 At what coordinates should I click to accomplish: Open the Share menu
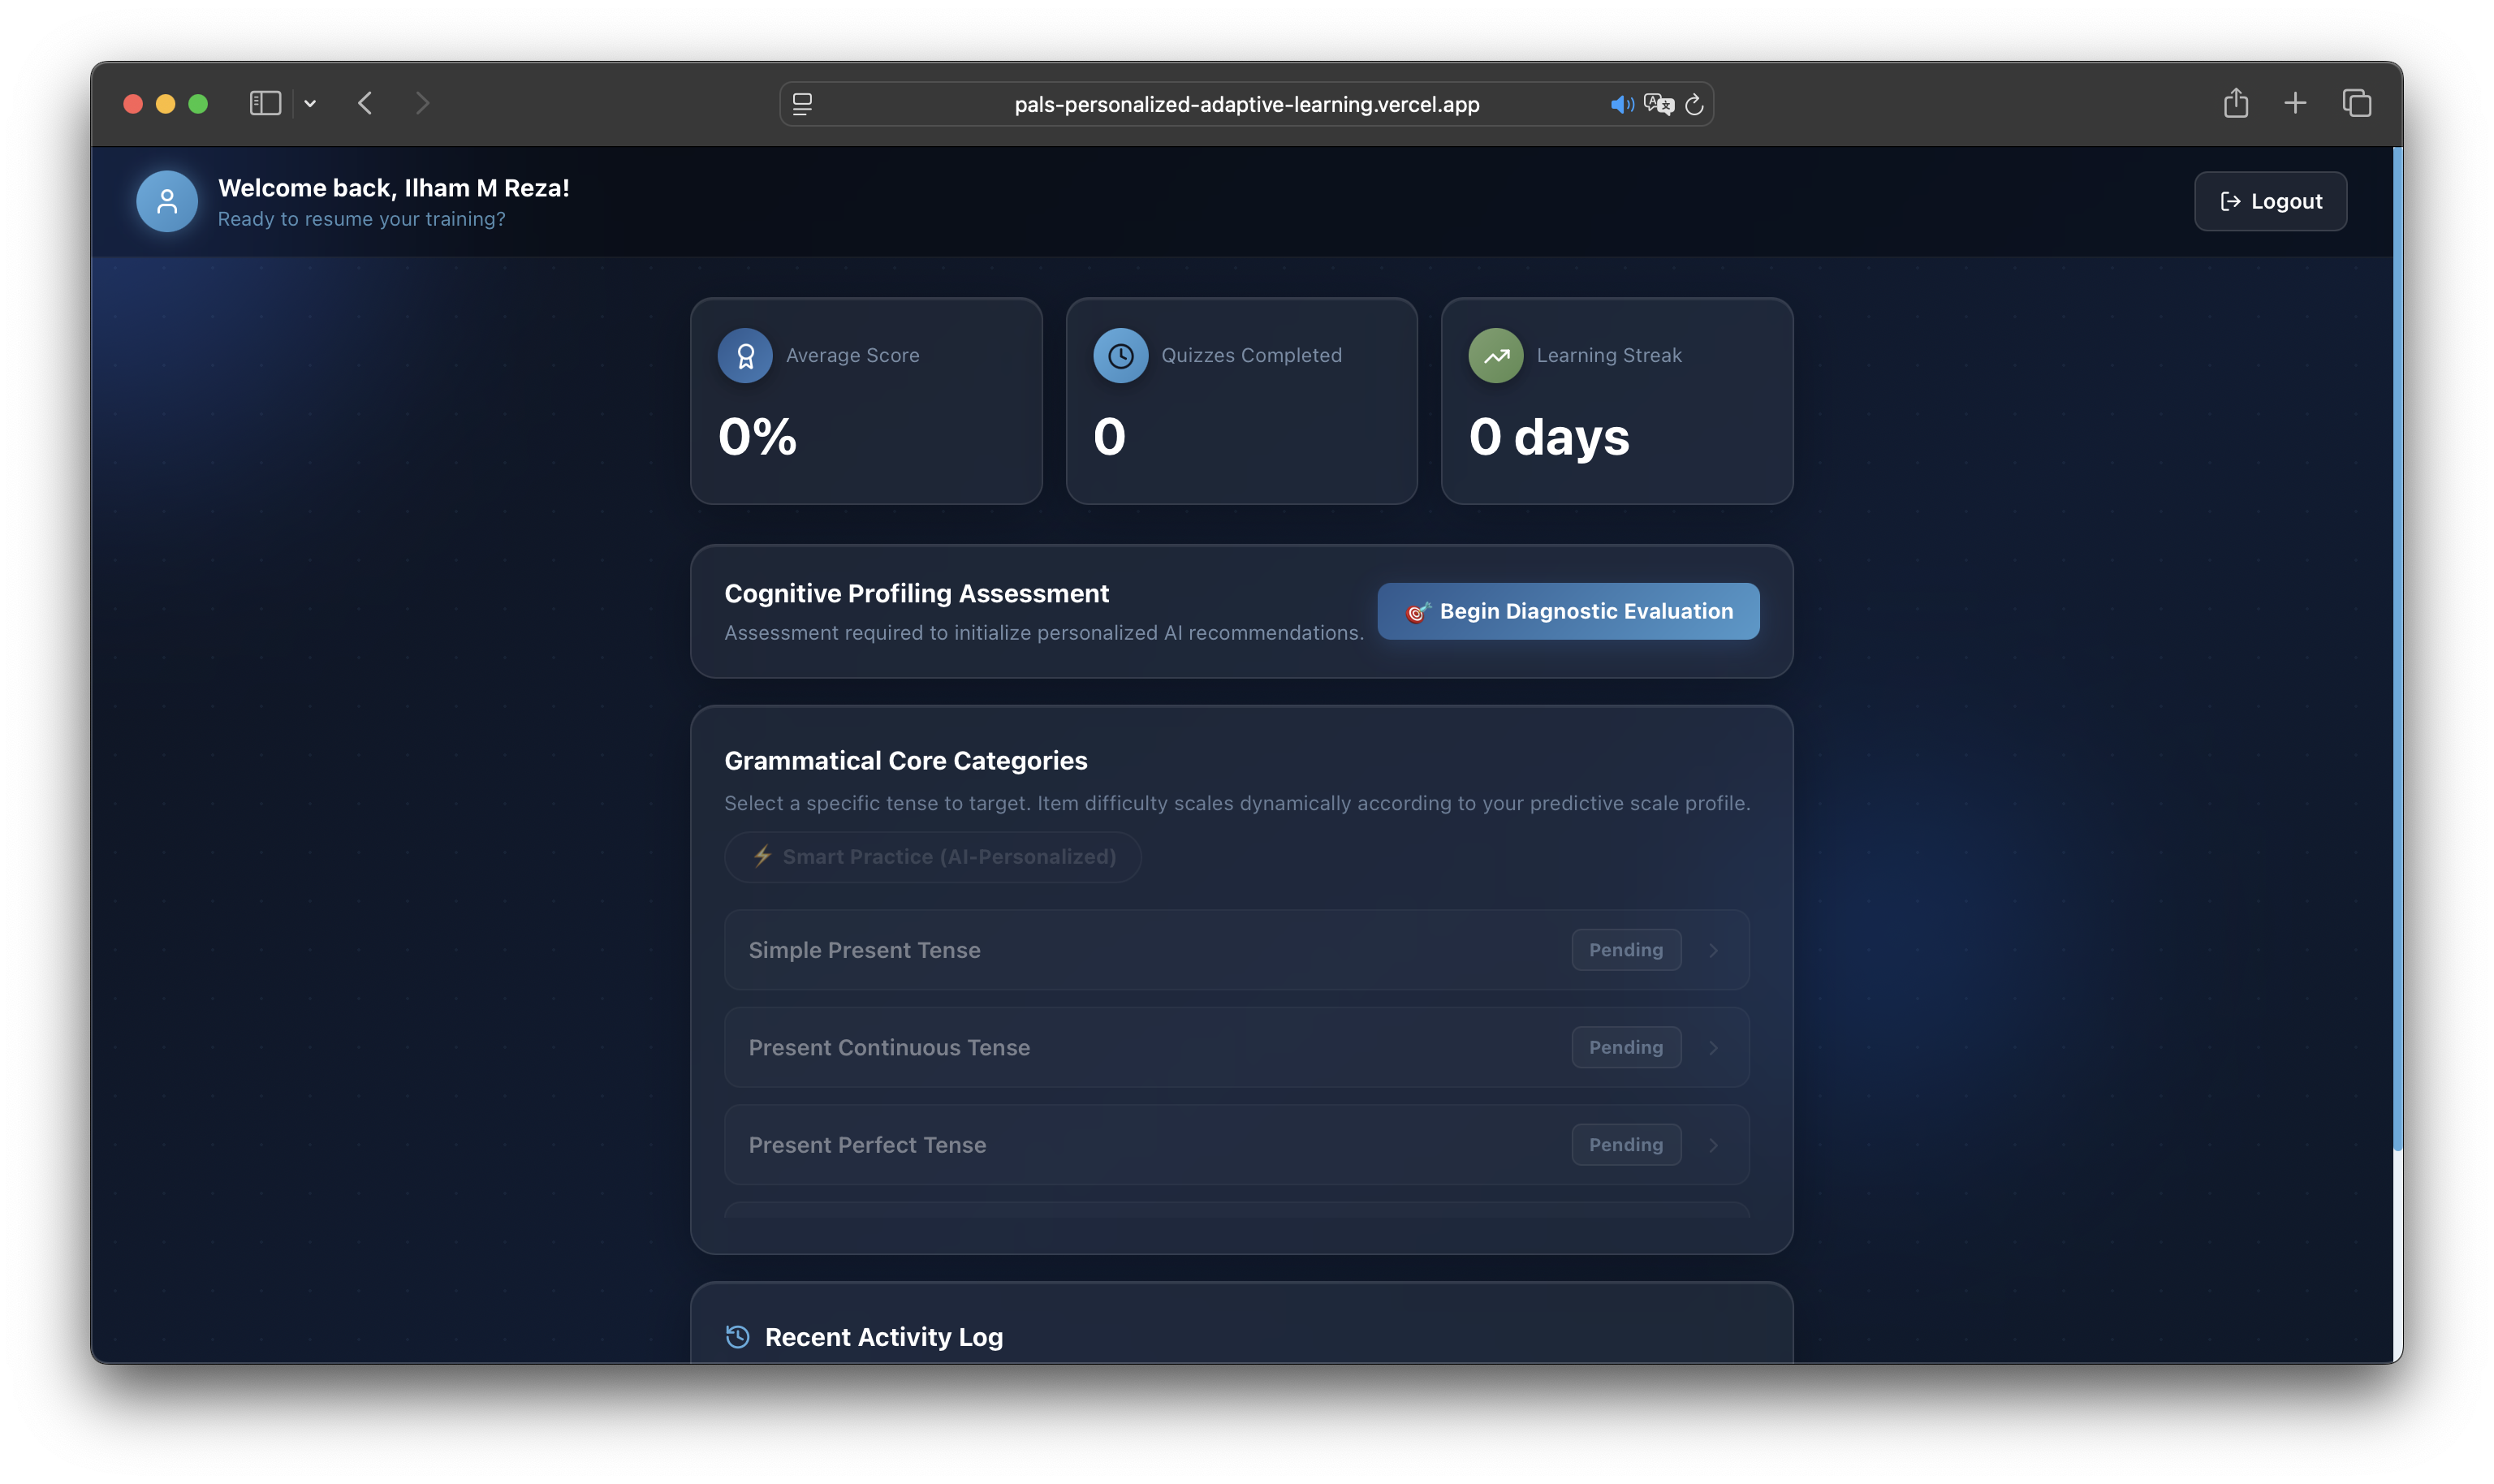[2236, 102]
